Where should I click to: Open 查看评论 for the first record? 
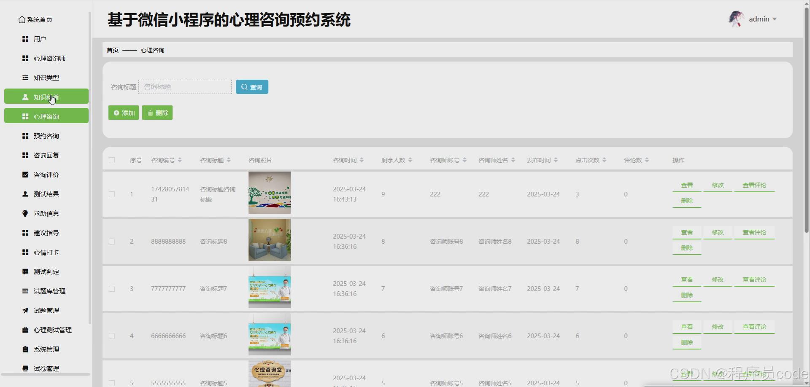point(754,185)
